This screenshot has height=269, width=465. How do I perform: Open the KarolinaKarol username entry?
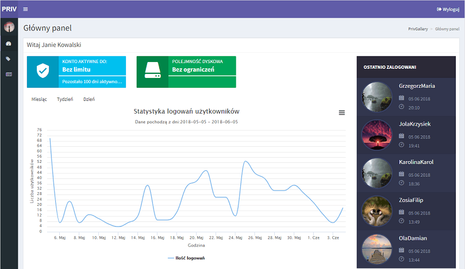pos(416,162)
